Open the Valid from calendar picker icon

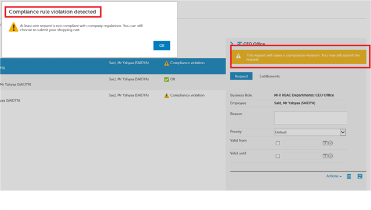point(325,143)
